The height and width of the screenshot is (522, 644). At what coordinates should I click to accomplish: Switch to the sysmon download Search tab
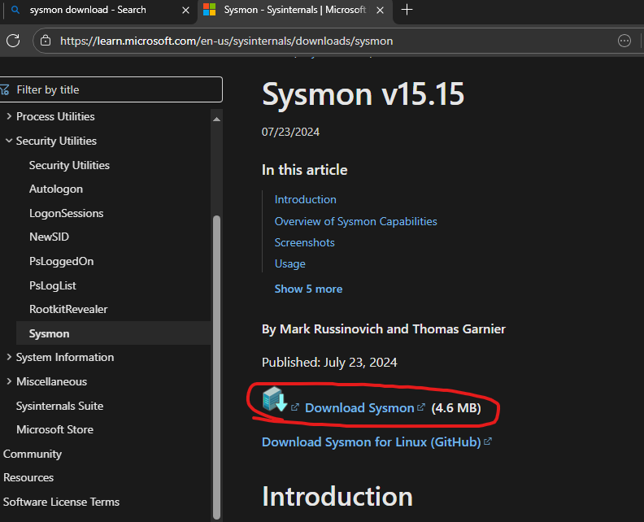coord(88,10)
